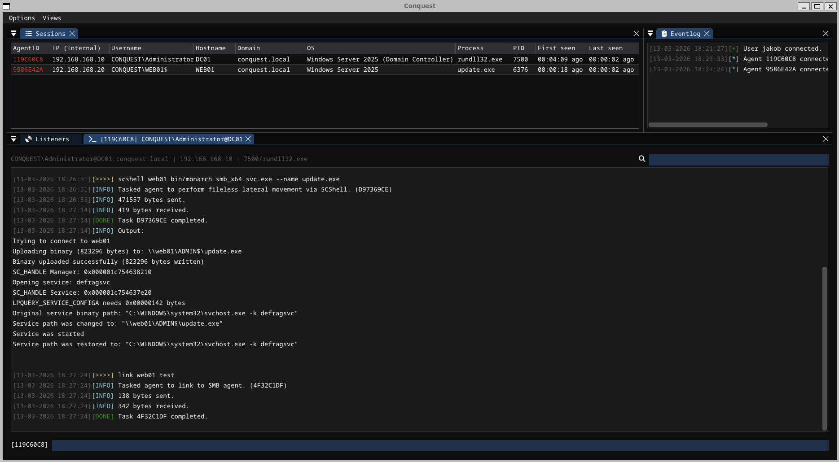Open the Options menu

pos(22,18)
